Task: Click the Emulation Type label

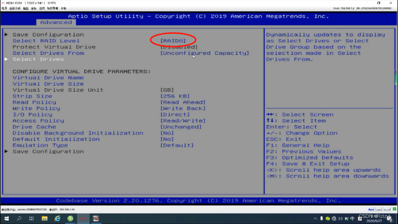Action: 40,146
